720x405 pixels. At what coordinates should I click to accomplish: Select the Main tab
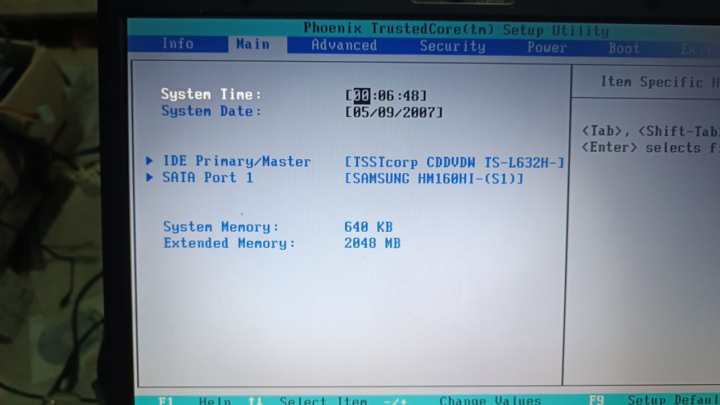tap(253, 44)
